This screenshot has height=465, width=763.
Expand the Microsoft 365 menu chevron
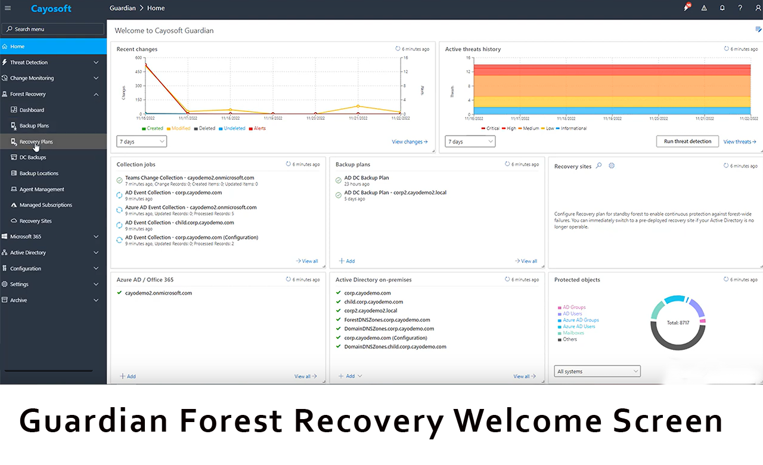[x=97, y=237]
